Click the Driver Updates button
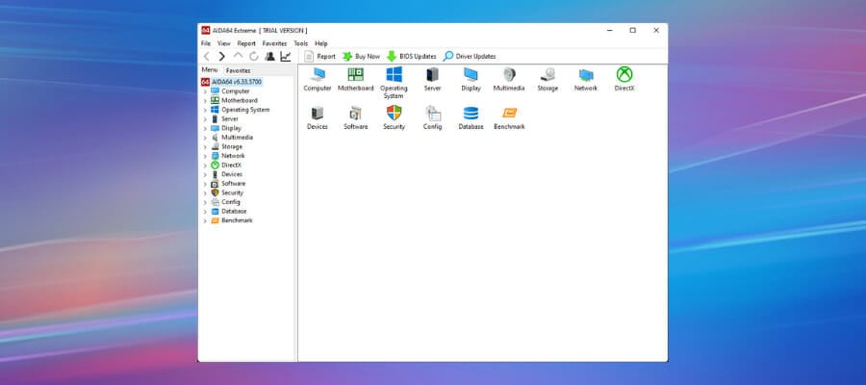Viewport: 866px width, 385px height. click(470, 57)
